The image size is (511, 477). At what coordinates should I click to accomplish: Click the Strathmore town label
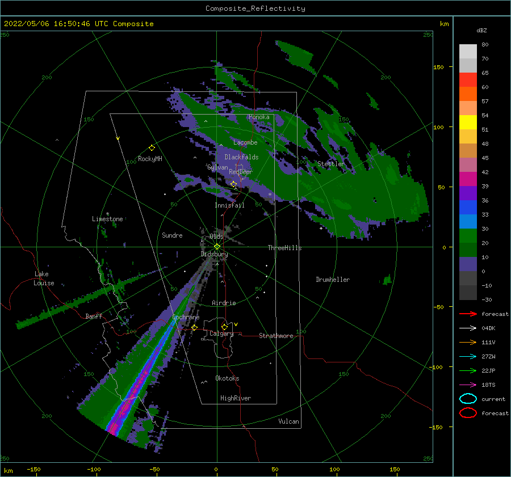[276, 336]
